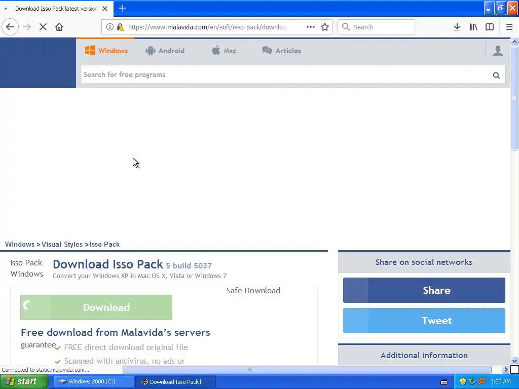Go back using the browser back arrow
Image resolution: width=519 pixels, height=389 pixels.
(x=10, y=27)
